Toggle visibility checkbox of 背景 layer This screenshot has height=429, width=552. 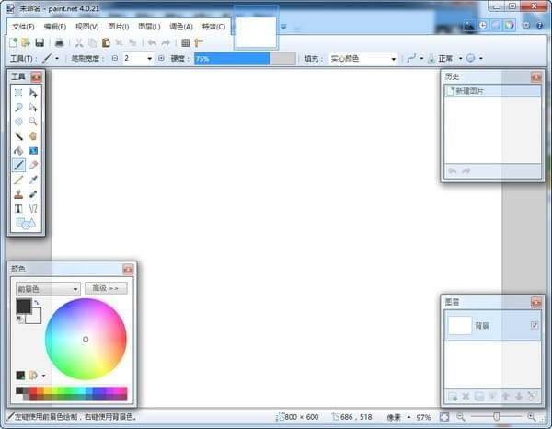pyautogui.click(x=535, y=325)
